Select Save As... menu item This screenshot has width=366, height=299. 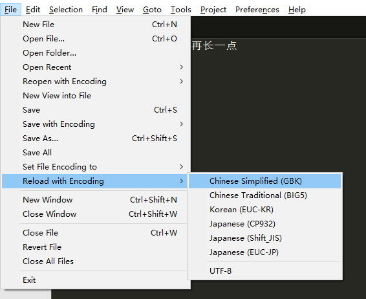point(94,138)
